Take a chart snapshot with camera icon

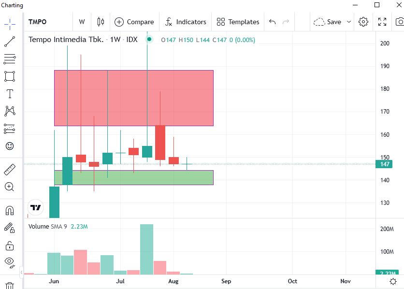click(400, 22)
